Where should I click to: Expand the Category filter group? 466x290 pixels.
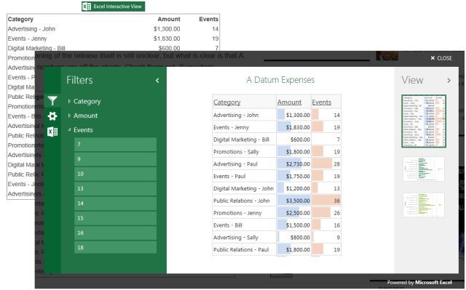pos(84,102)
